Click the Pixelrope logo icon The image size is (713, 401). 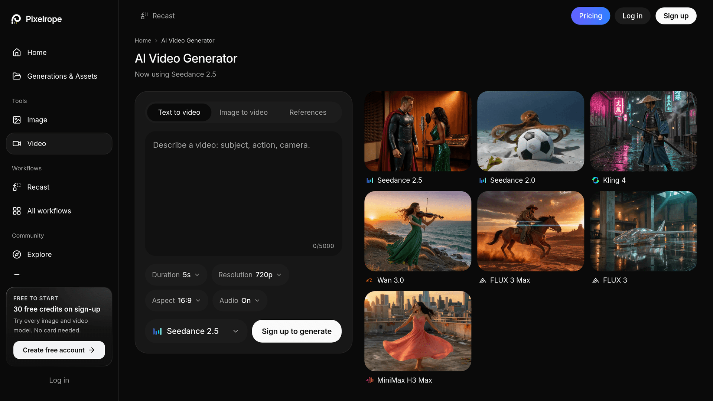pyautogui.click(x=16, y=19)
